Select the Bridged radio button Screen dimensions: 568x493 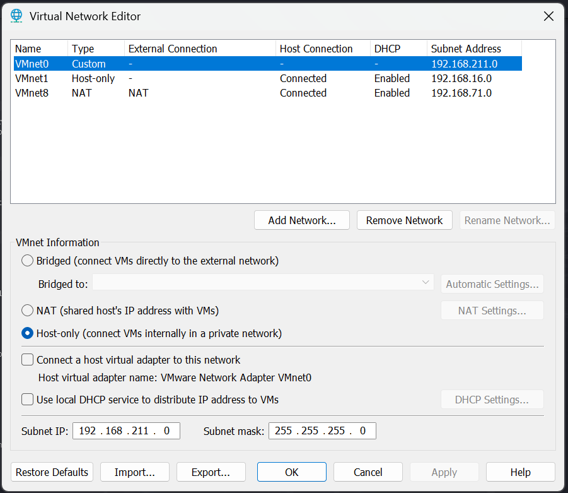click(27, 261)
